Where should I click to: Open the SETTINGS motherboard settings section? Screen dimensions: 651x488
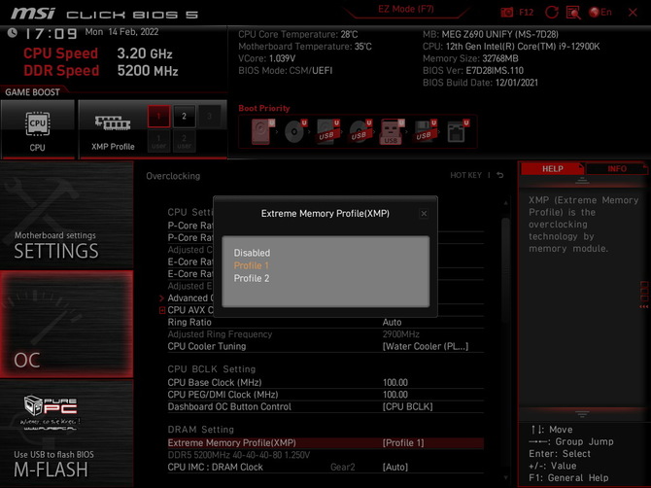(x=66, y=215)
